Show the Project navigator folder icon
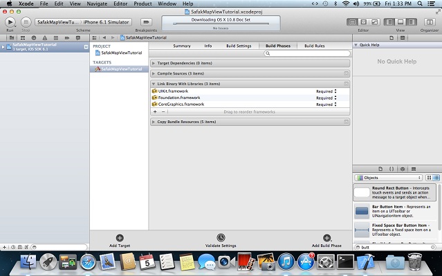 [12, 38]
